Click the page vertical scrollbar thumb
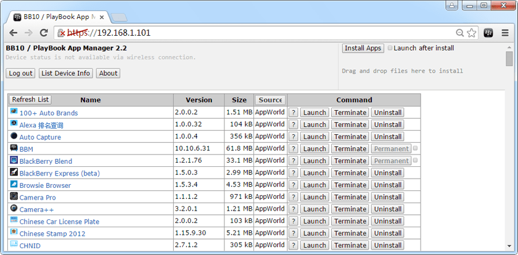Screen dimensions: 518x255 (509, 59)
